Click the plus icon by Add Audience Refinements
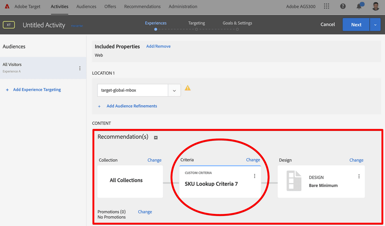Image resolution: width=385 pixels, height=226 pixels. (99, 106)
